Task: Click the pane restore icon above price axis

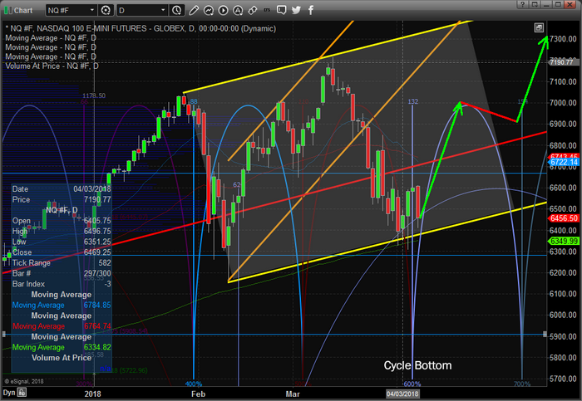Action: point(539,27)
